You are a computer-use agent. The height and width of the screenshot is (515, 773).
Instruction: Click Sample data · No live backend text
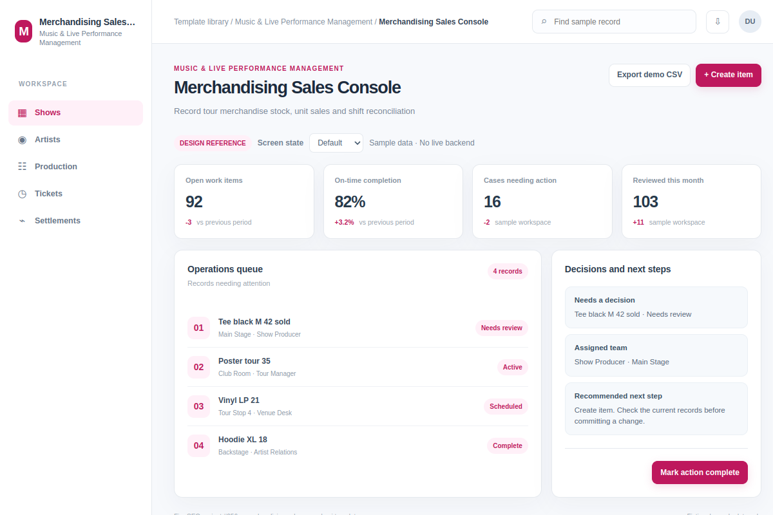(x=422, y=143)
